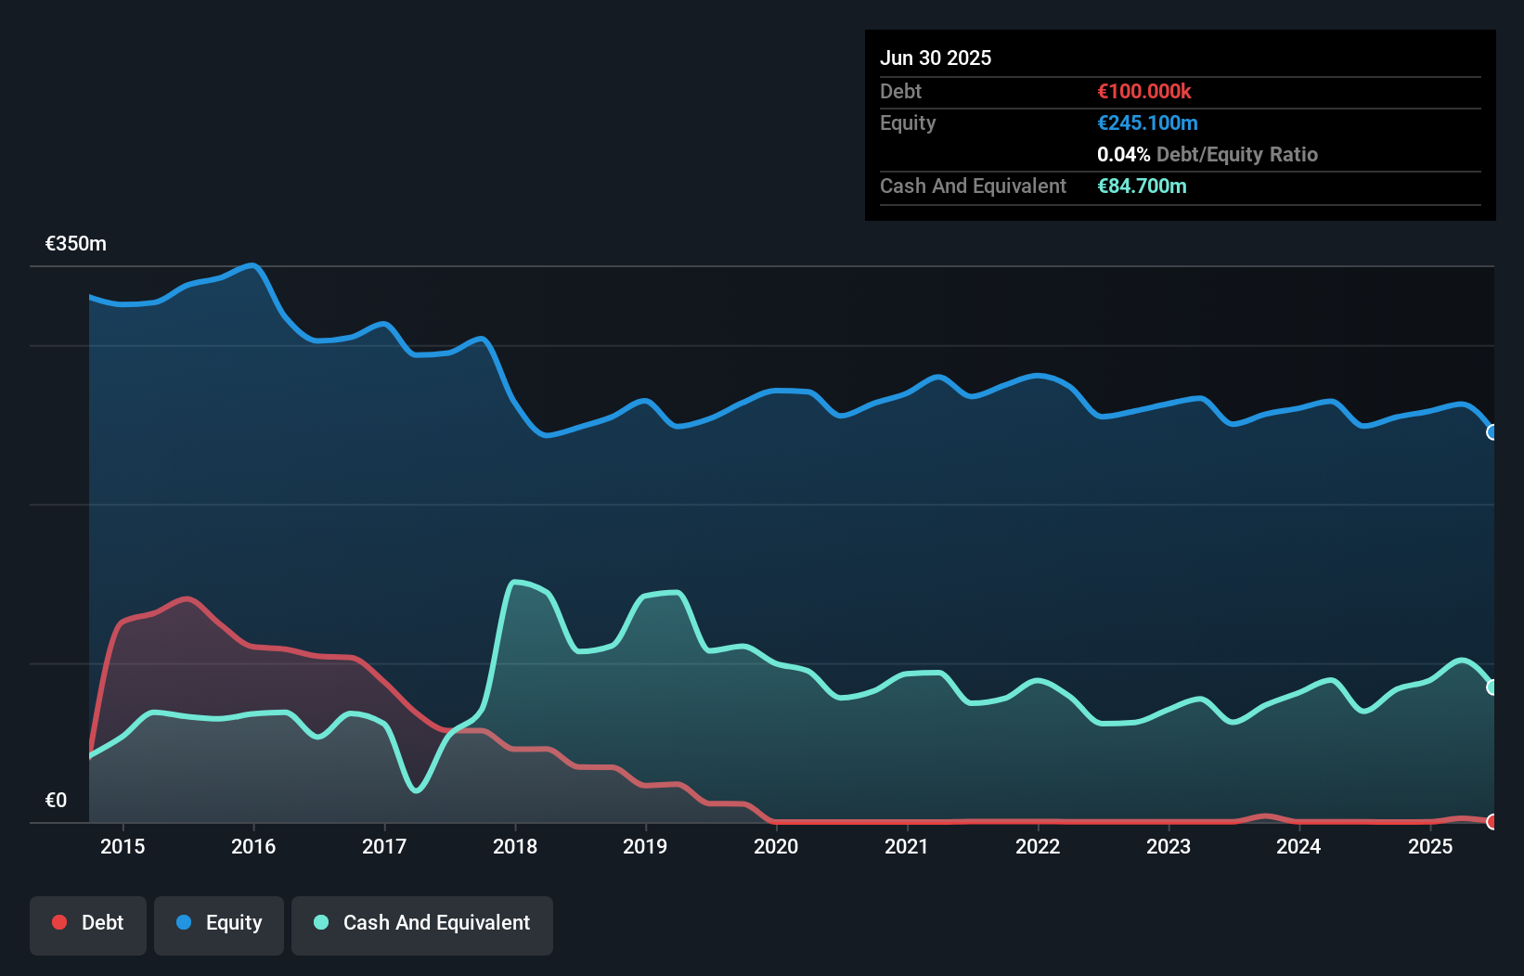Image resolution: width=1524 pixels, height=976 pixels.
Task: Click the 2023 x-axis year label
Action: coord(1169,846)
